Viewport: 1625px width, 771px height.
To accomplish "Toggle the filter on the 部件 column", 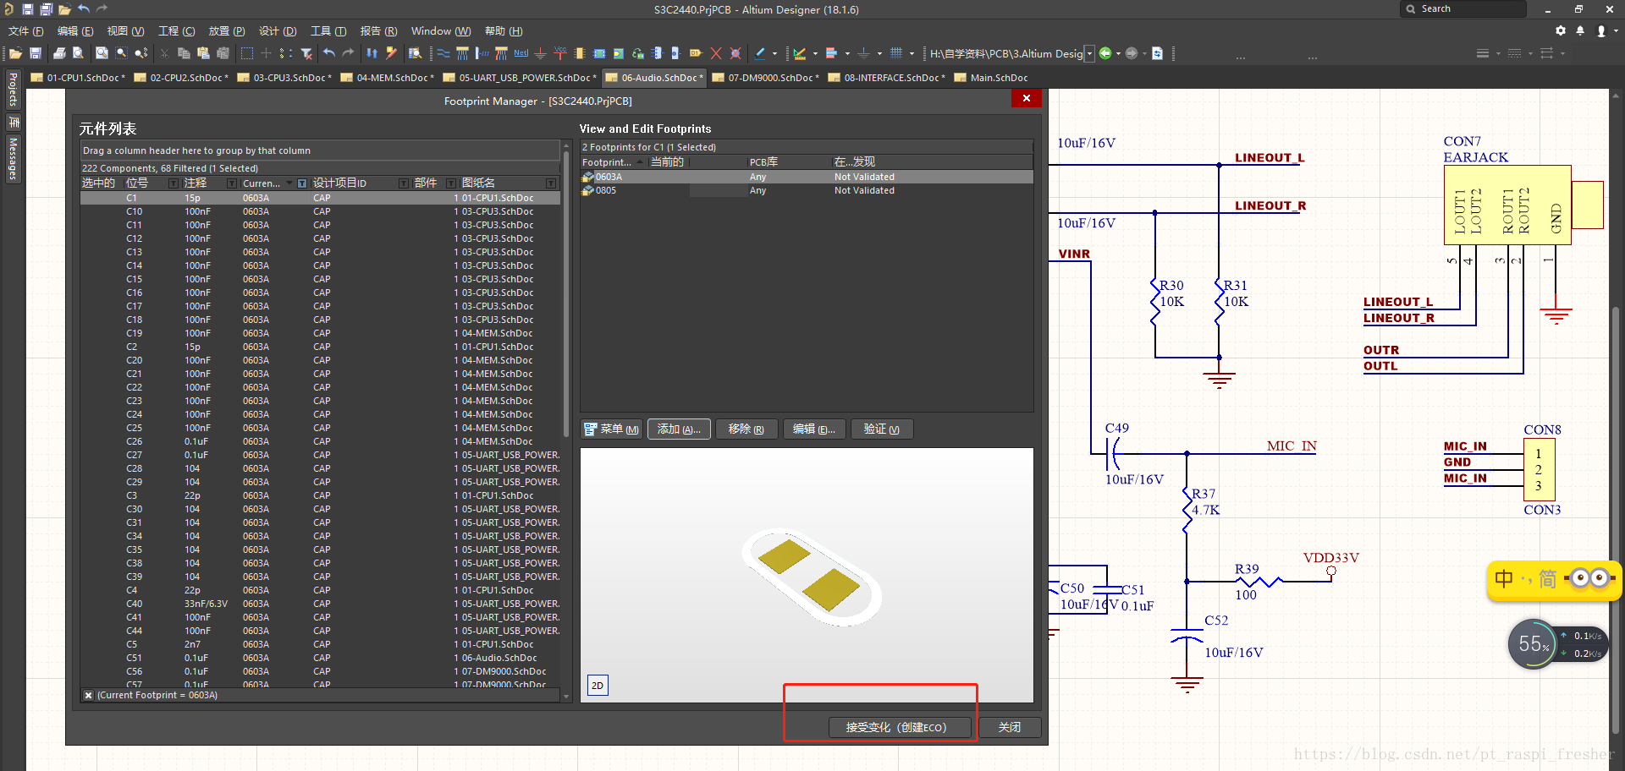I will click(451, 183).
